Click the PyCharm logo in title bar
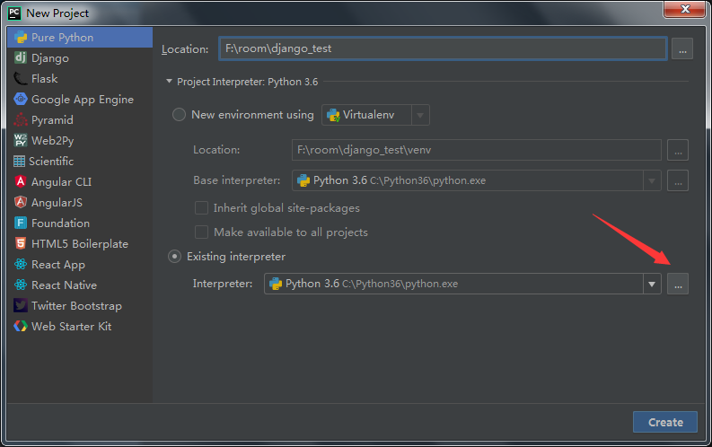Image resolution: width=712 pixels, height=447 pixels. point(14,13)
